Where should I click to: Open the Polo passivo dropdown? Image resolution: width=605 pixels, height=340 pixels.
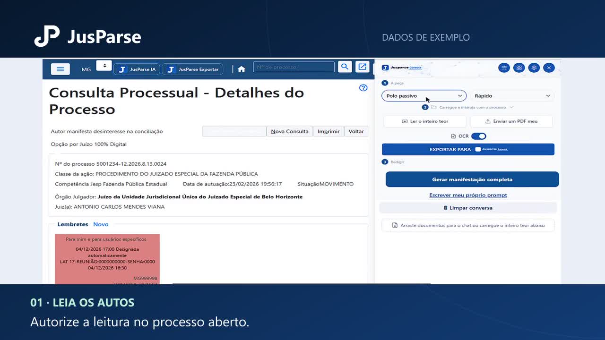click(x=424, y=96)
